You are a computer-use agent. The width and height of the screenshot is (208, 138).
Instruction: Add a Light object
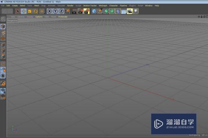(x=136, y=11)
